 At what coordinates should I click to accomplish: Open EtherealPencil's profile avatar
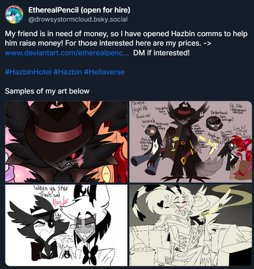(x=14, y=14)
